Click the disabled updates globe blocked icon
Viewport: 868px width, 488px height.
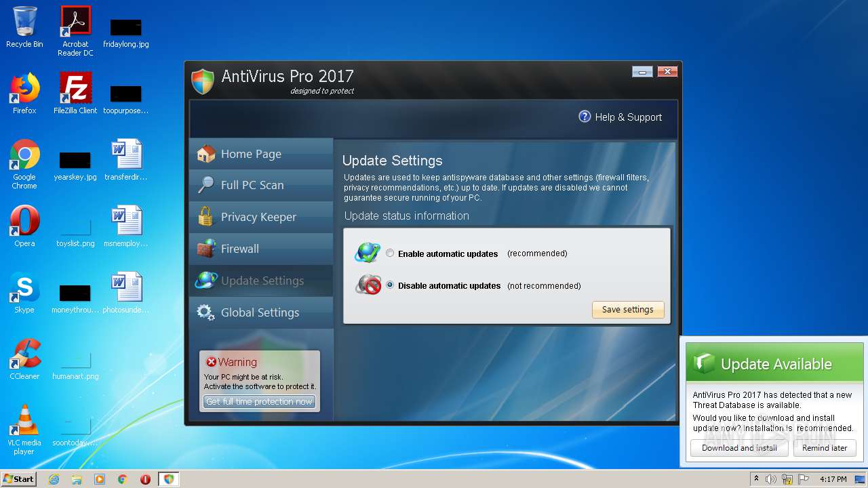[368, 285]
